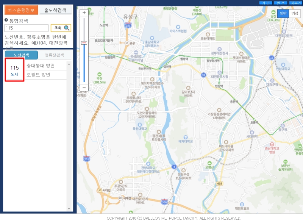Click the 유성금호고속터미널 marker icon

coord(136,52)
